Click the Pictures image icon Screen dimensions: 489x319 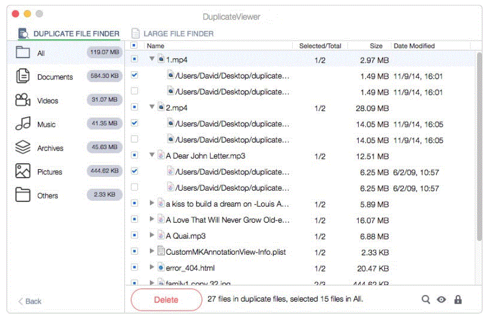tap(23, 171)
